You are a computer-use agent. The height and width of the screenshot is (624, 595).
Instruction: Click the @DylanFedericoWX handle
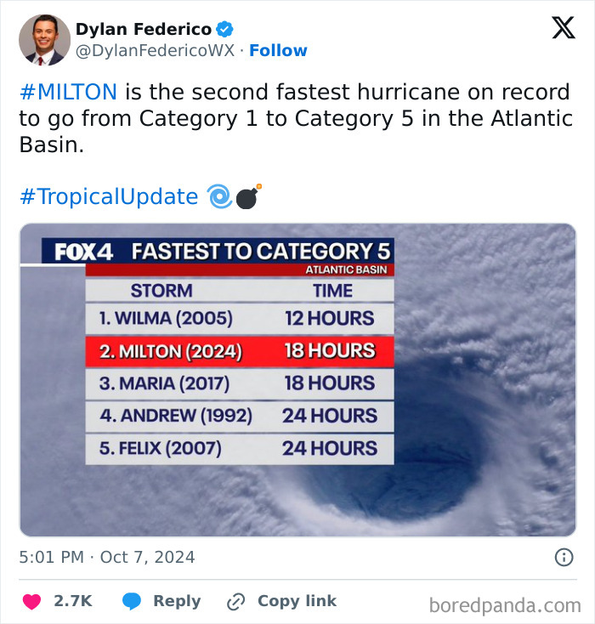coord(154,51)
